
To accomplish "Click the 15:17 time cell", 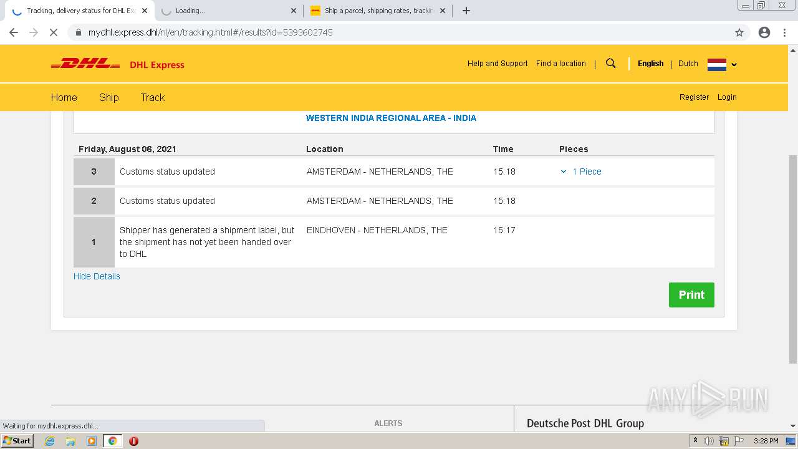I will pyautogui.click(x=504, y=230).
